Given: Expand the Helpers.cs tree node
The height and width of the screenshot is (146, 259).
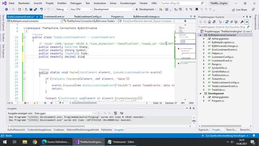Looking at the screenshot, I should coord(204,53).
